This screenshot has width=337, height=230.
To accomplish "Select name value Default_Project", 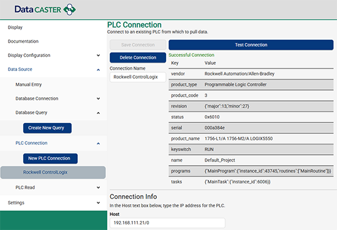I will (219, 160).
